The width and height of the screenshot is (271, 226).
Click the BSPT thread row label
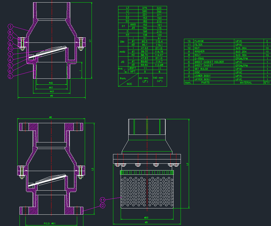click(x=133, y=69)
